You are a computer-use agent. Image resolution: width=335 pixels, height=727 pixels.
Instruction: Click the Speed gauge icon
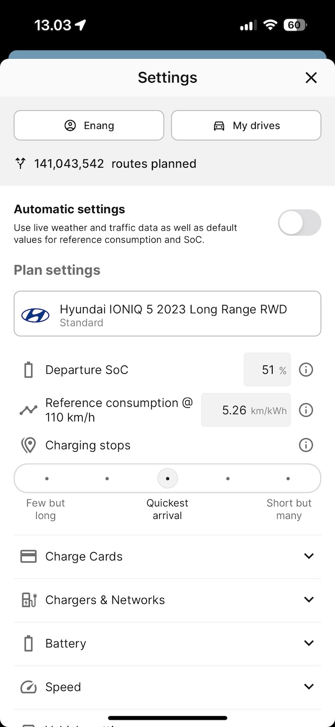click(28, 687)
